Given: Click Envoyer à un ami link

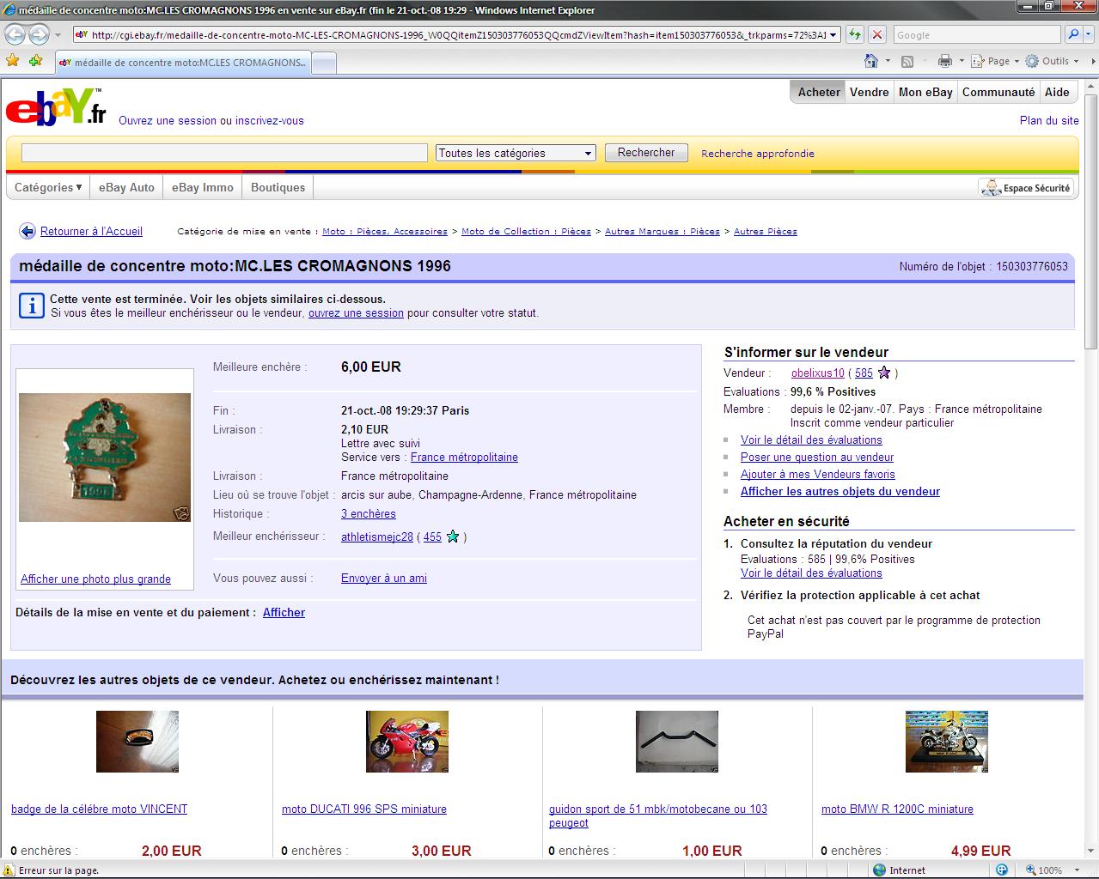Looking at the screenshot, I should (384, 579).
